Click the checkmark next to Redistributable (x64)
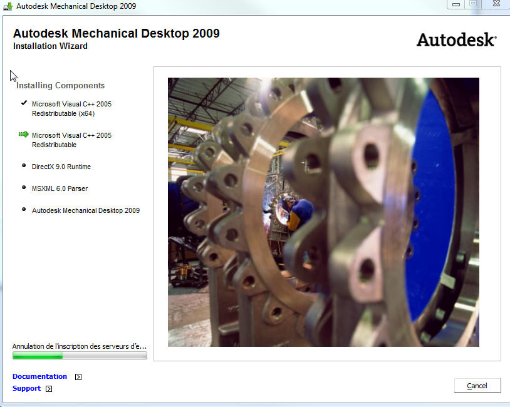 click(24, 103)
